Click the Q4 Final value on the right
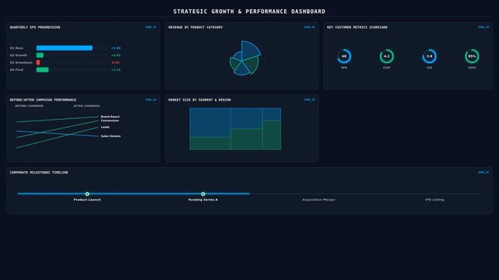 pos(116,69)
